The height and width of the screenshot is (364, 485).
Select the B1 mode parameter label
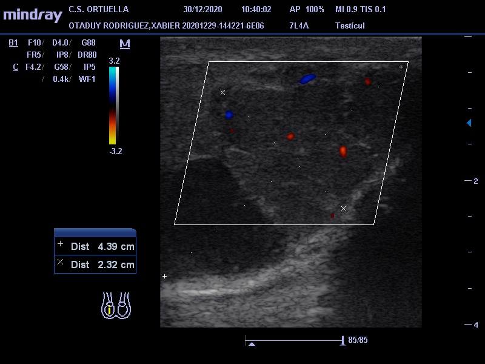coord(14,42)
